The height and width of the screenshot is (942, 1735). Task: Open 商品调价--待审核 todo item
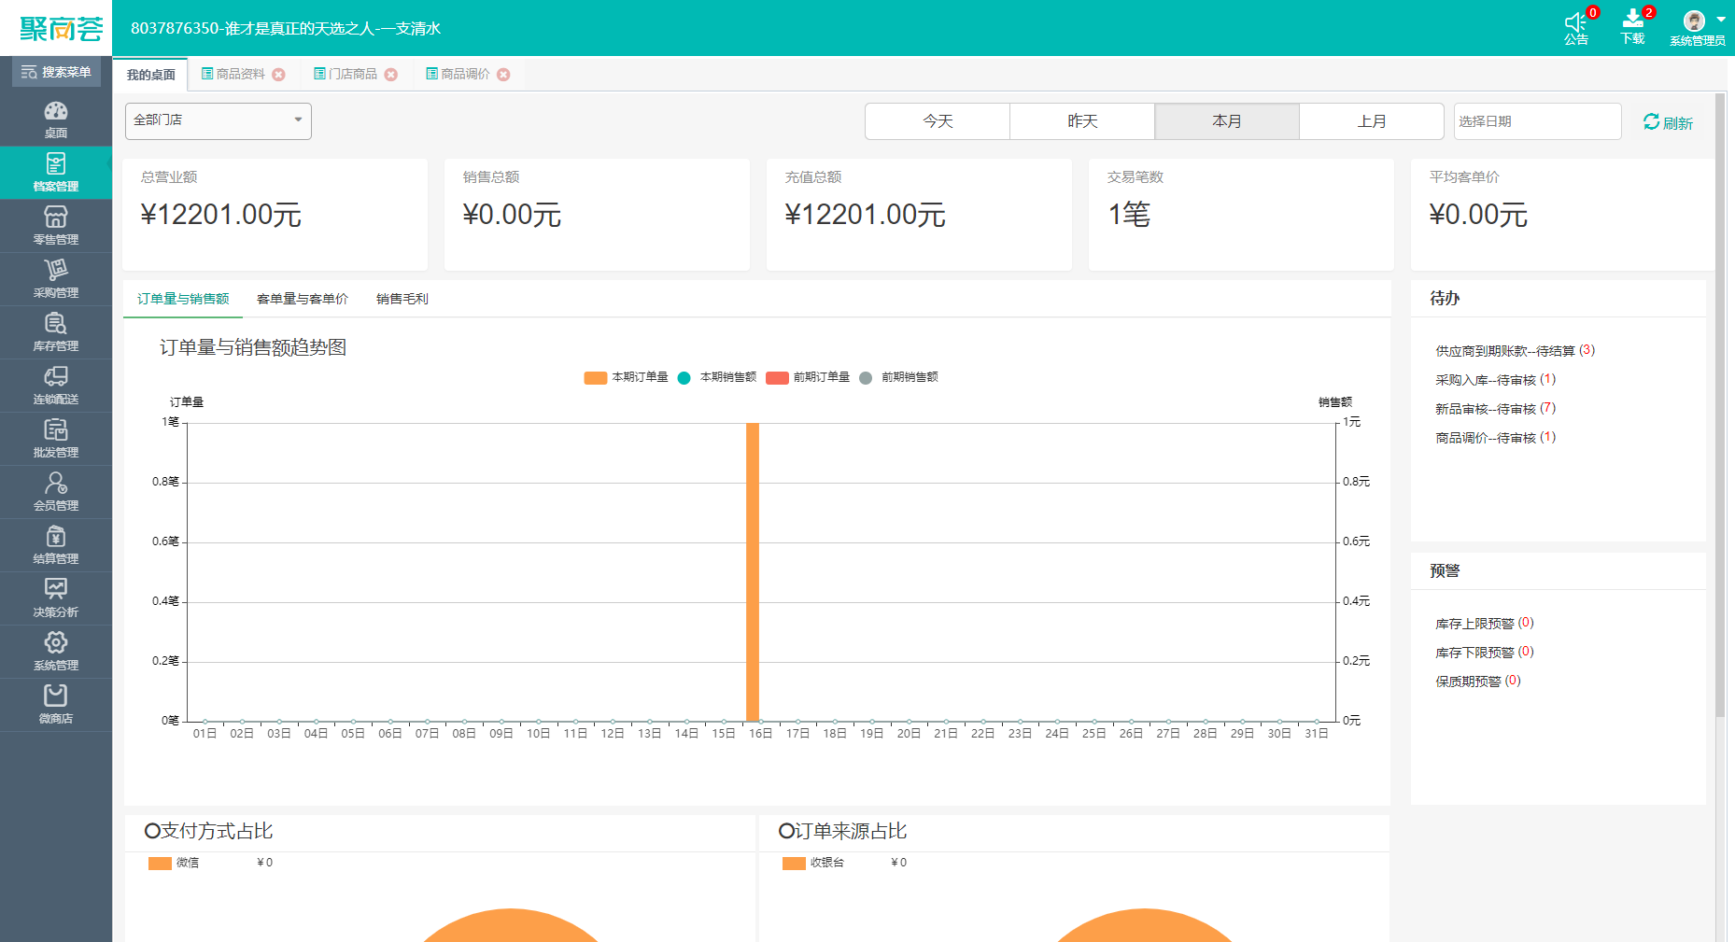click(x=1495, y=438)
